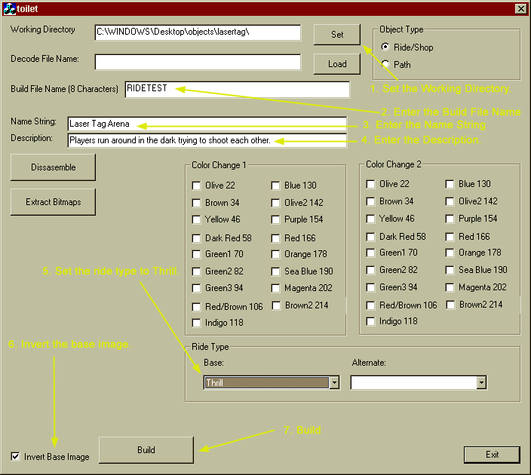Check Blue 130 in Color Change 2
Viewport: 531px width, 475px height.
(x=450, y=184)
